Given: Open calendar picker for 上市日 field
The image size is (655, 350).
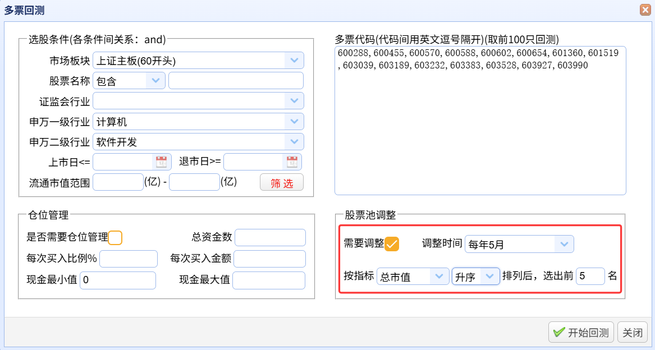Looking at the screenshot, I should pyautogui.click(x=161, y=162).
